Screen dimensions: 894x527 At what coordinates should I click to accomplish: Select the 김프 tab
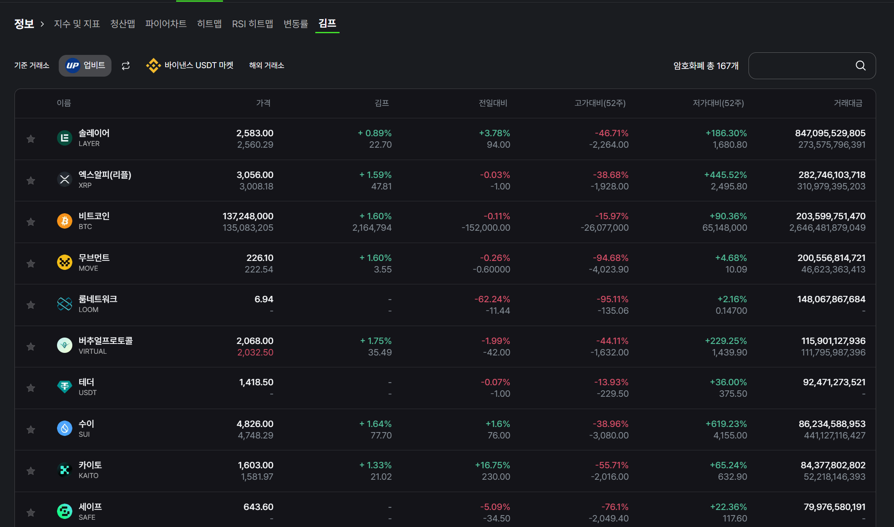pyautogui.click(x=327, y=23)
